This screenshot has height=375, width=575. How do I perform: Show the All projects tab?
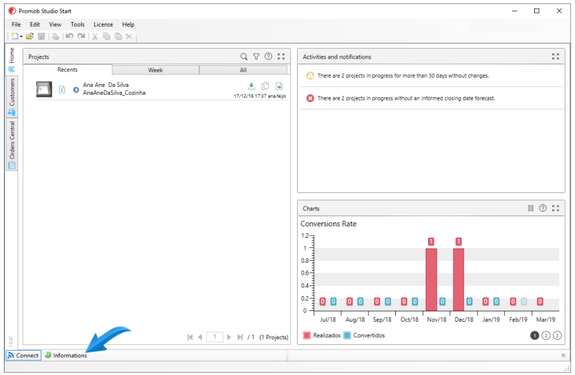coord(243,70)
